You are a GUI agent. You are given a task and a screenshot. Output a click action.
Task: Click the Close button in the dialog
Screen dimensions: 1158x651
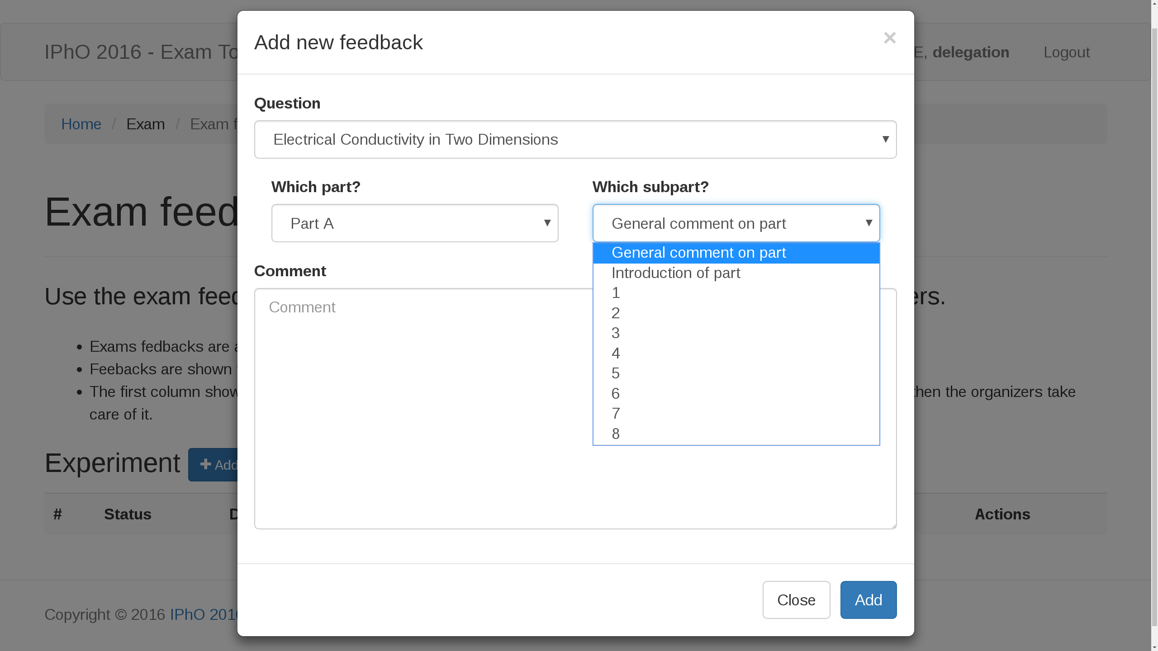pyautogui.click(x=796, y=599)
